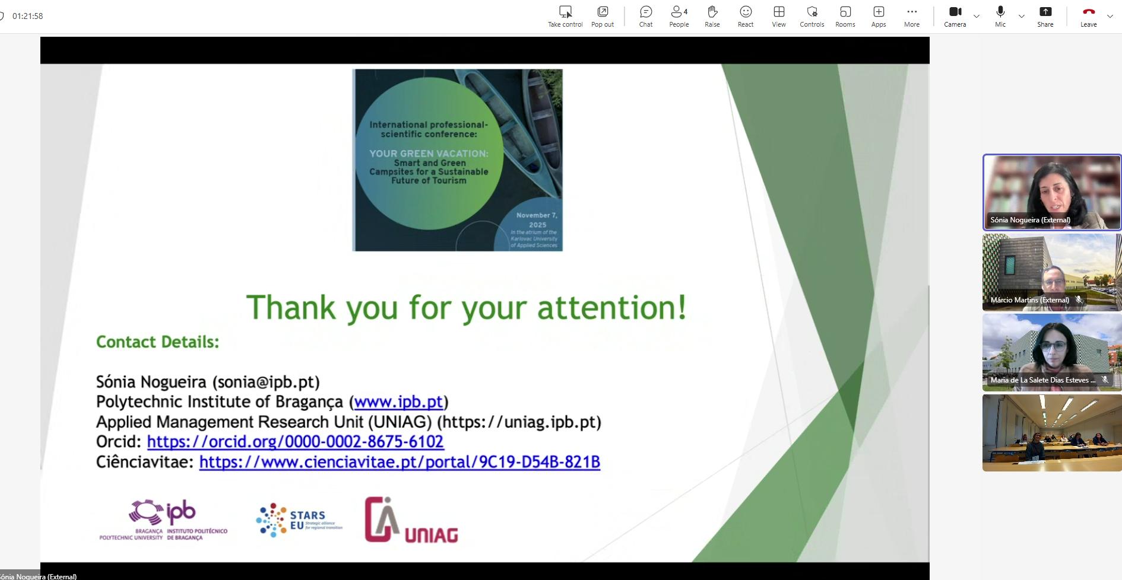Expand the Mic options dropdown arrow

coord(1022,16)
